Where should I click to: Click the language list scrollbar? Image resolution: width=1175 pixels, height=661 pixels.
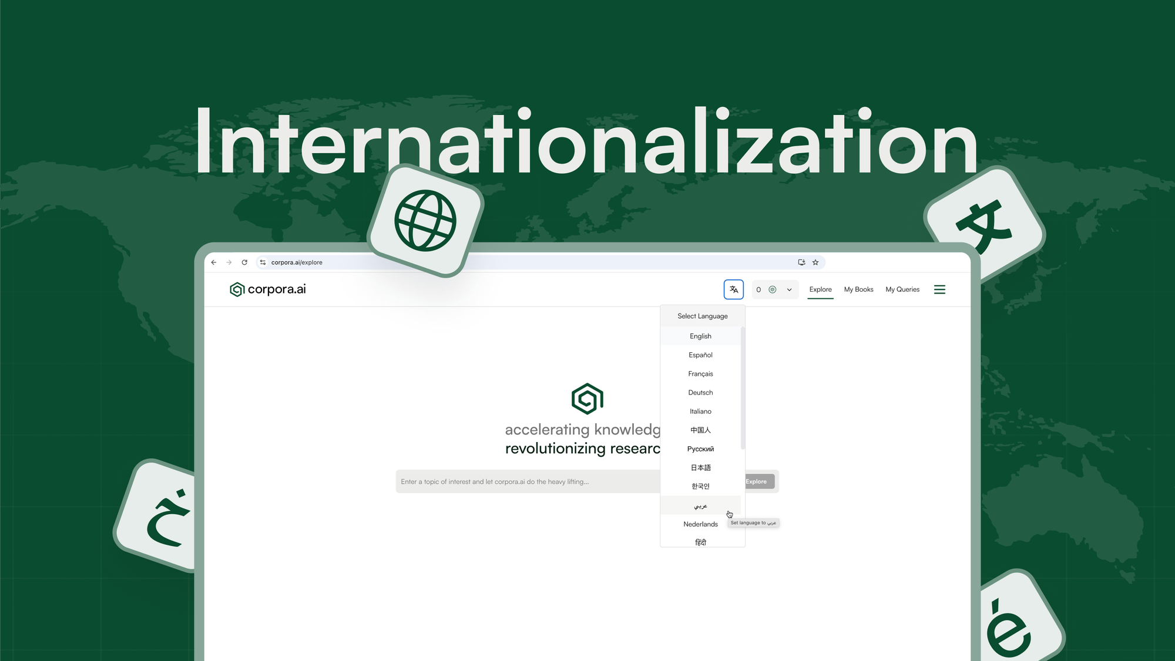point(743,387)
